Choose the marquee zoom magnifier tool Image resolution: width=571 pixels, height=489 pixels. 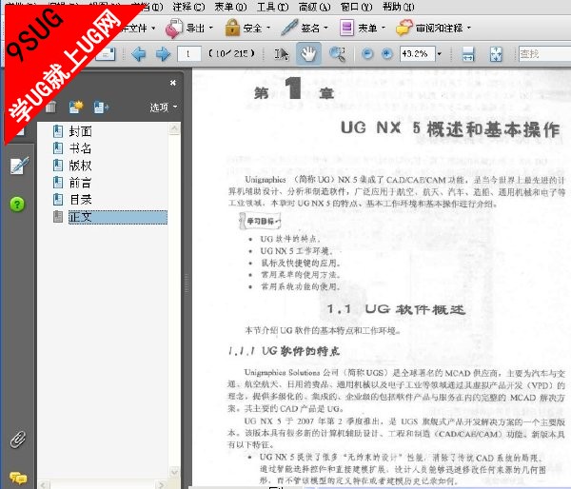click(x=337, y=54)
